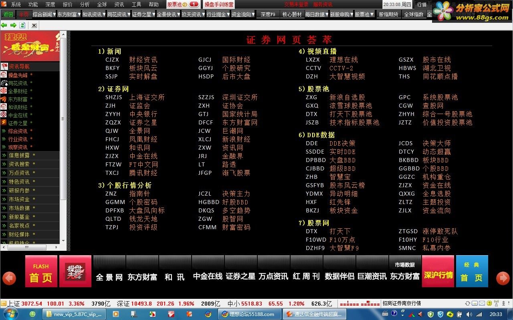
Task: Click the 操盘手训练营 button
Action: pos(219,4)
